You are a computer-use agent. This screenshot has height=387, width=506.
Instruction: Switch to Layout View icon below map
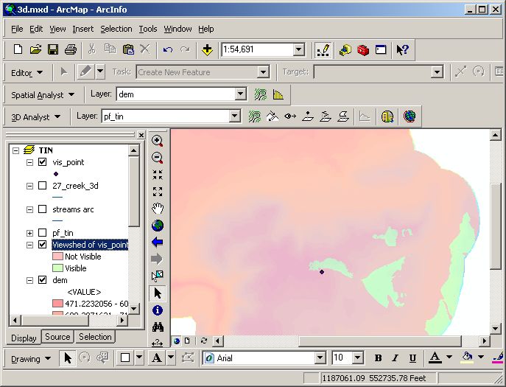point(187,341)
